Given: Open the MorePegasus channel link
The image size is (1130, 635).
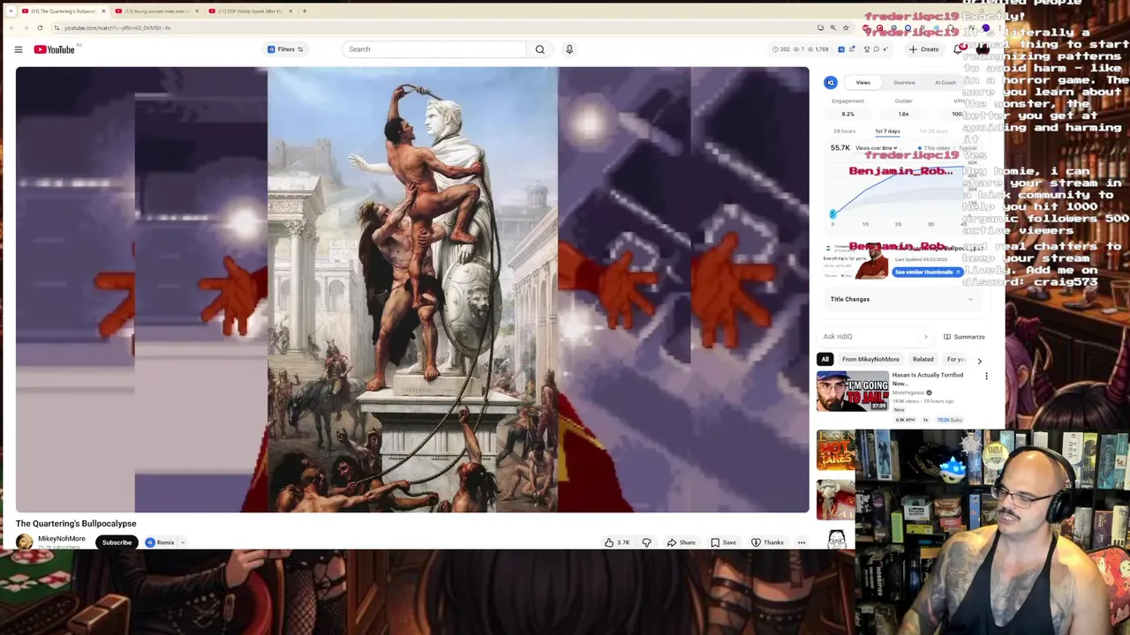Looking at the screenshot, I should [908, 392].
